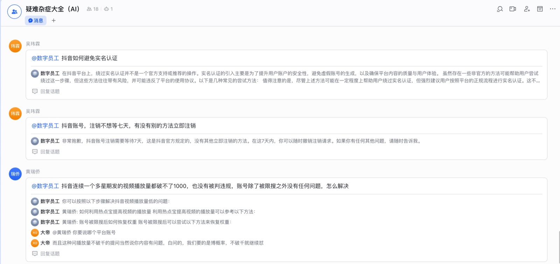The width and height of the screenshot is (560, 264).
Task: View the group bot count icon
Action: click(108, 9)
